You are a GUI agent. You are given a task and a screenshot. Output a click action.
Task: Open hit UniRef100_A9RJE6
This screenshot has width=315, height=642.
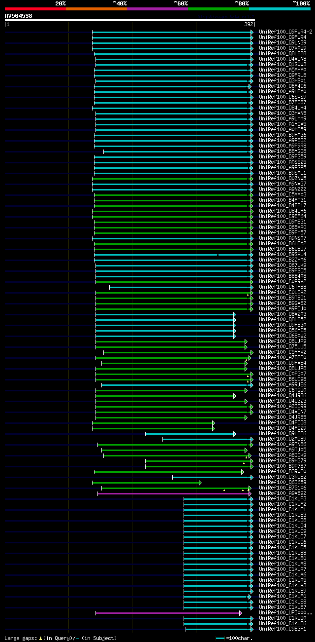(x=283, y=384)
